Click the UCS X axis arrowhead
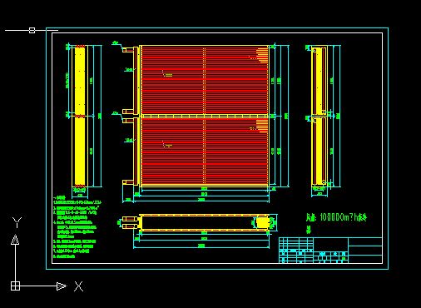 [62, 286]
